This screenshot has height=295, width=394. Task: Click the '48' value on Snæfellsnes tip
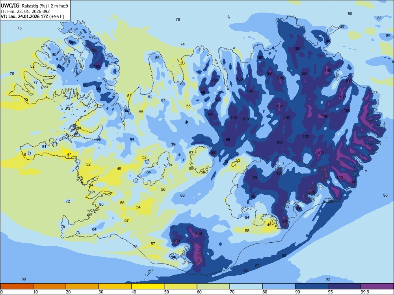[x=24, y=154]
